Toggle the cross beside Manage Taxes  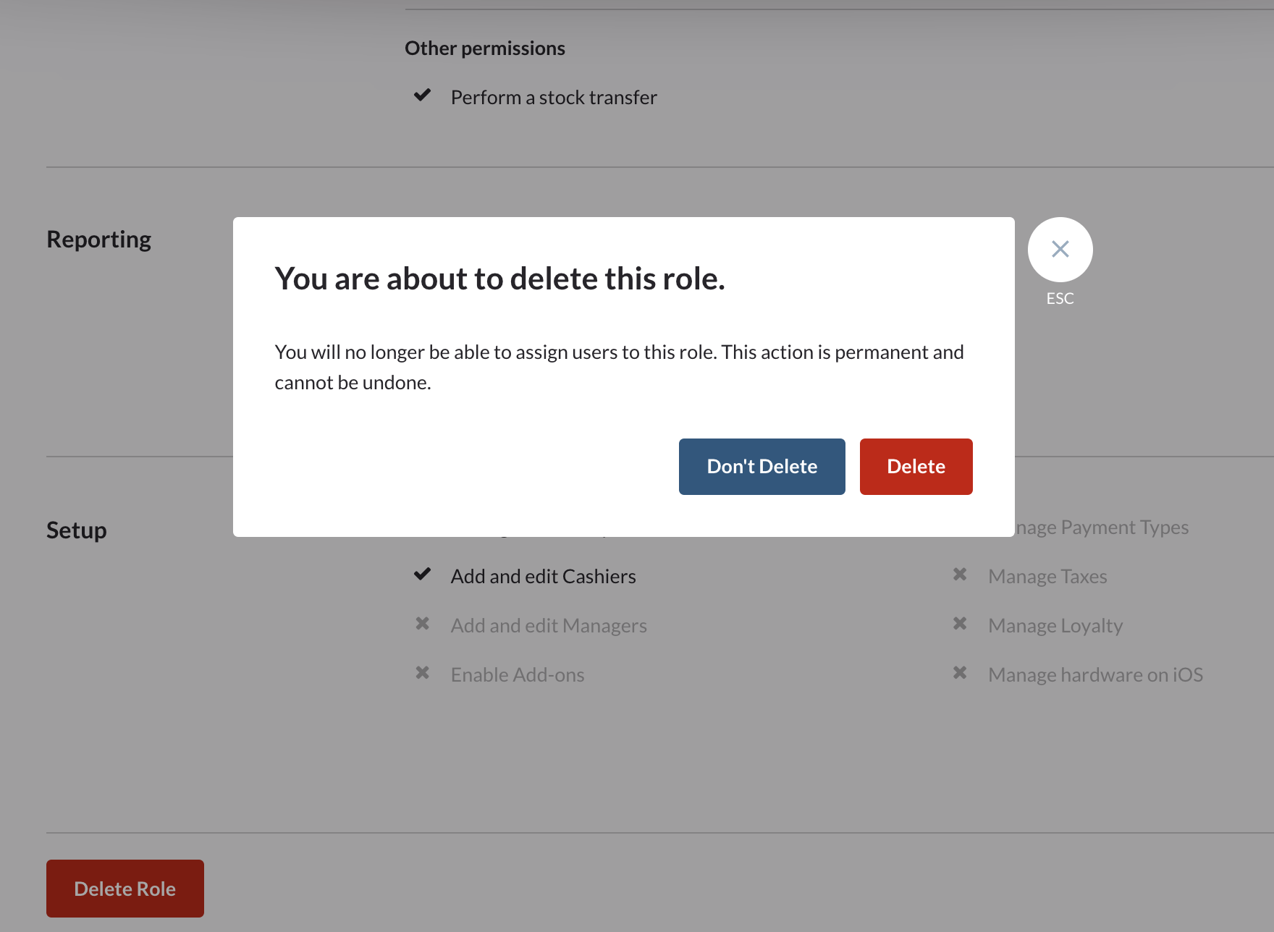pyautogui.click(x=960, y=574)
